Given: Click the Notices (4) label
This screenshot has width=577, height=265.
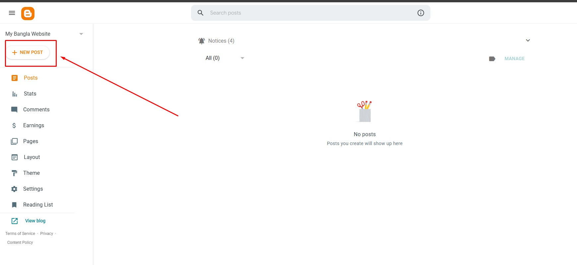Looking at the screenshot, I should point(221,41).
